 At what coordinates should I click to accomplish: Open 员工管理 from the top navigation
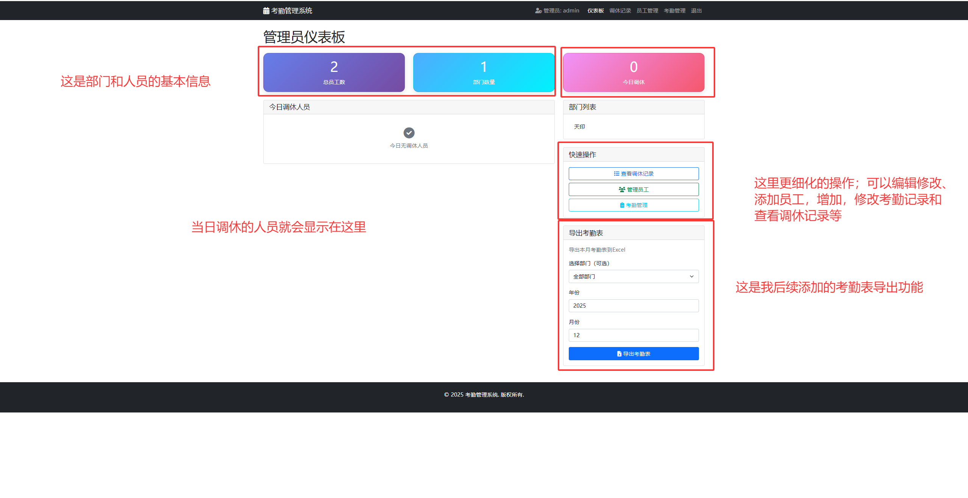[x=647, y=11]
